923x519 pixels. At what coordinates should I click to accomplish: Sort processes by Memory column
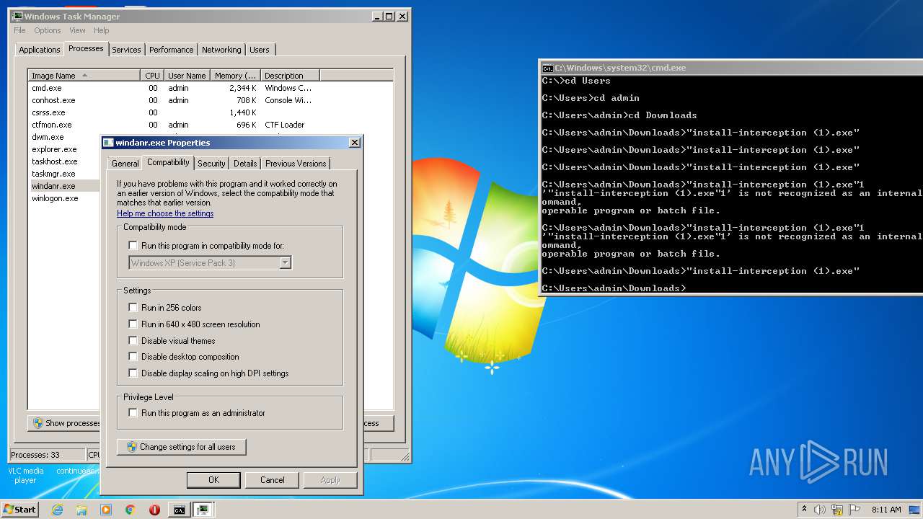pos(235,76)
